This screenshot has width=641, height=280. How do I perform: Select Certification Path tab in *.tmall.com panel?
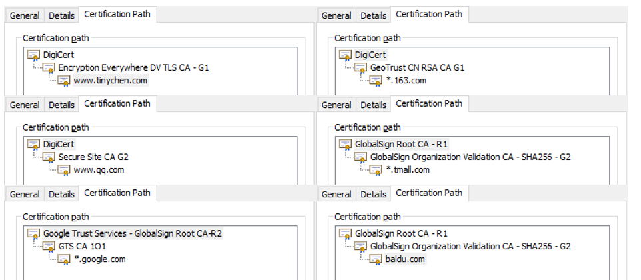coord(429,103)
